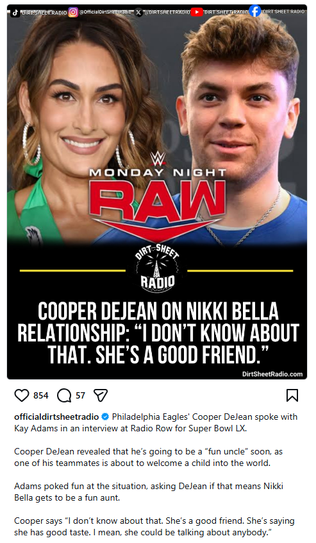This screenshot has height=543, width=316.
Task: Share post using paper plane icon
Action: (101, 395)
